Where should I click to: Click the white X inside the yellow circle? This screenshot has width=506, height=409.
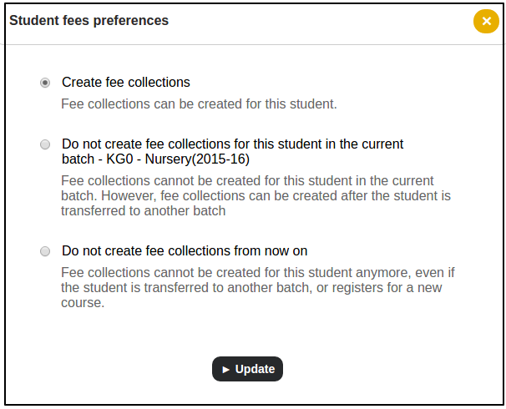[486, 21]
